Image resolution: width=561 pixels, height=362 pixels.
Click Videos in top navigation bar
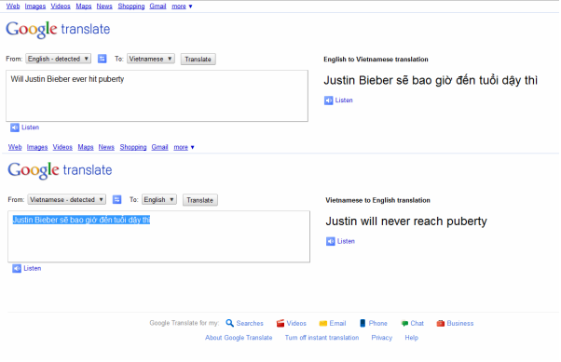coord(61,7)
